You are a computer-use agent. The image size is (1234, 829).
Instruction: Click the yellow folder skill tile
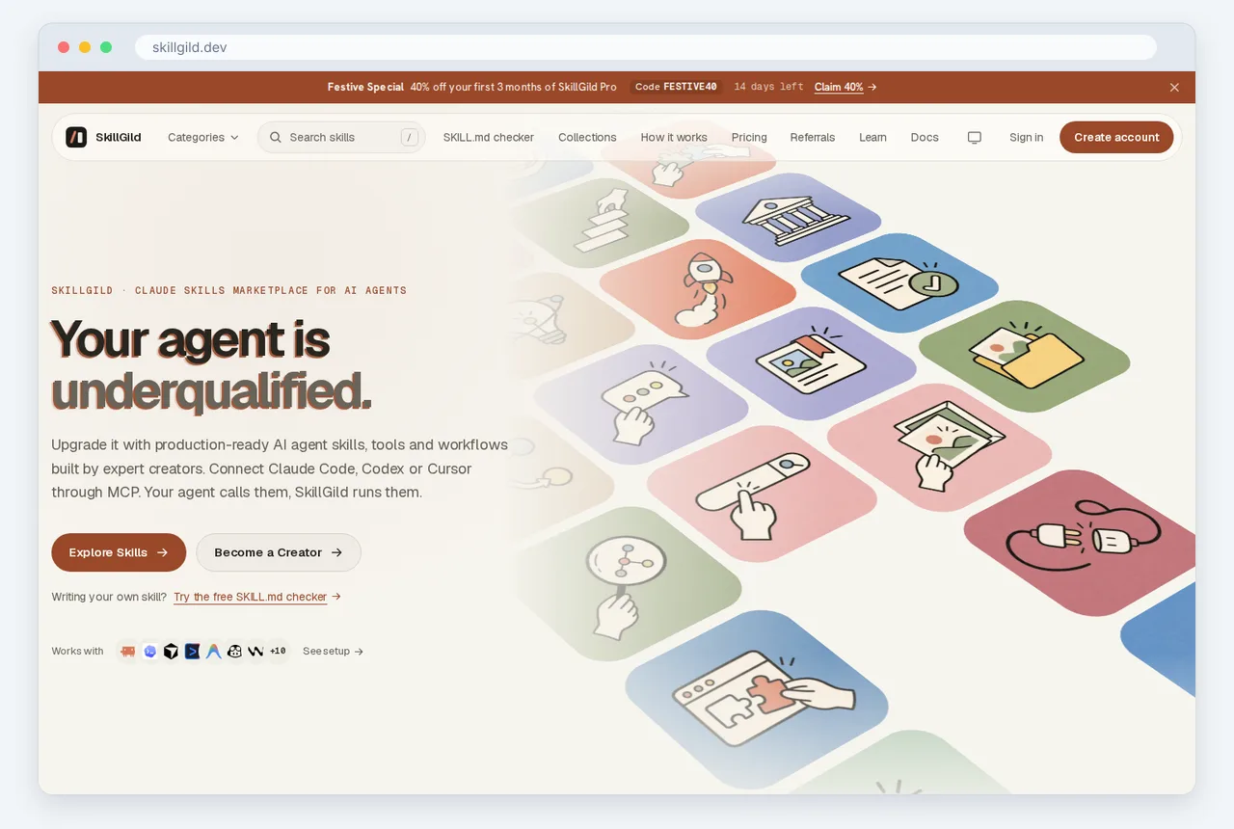click(x=1024, y=357)
